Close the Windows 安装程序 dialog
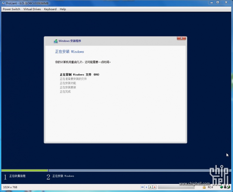 click(x=181, y=38)
